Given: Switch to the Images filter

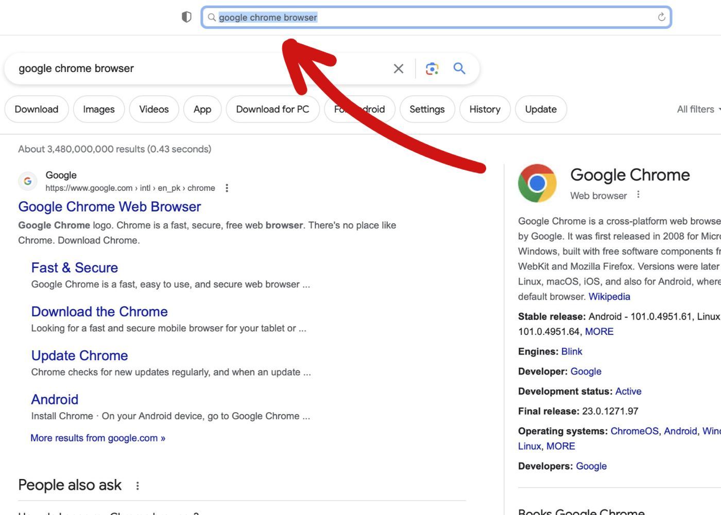Looking at the screenshot, I should (x=99, y=109).
